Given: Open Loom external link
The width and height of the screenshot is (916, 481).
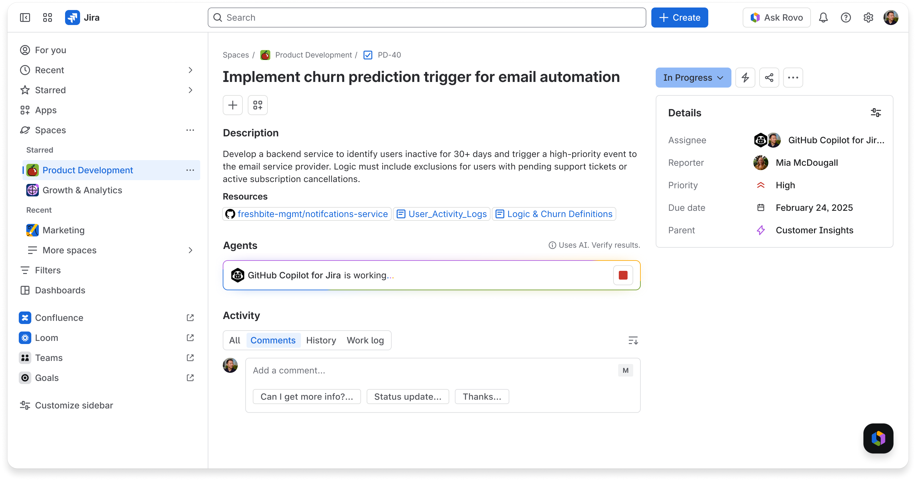Looking at the screenshot, I should [190, 338].
